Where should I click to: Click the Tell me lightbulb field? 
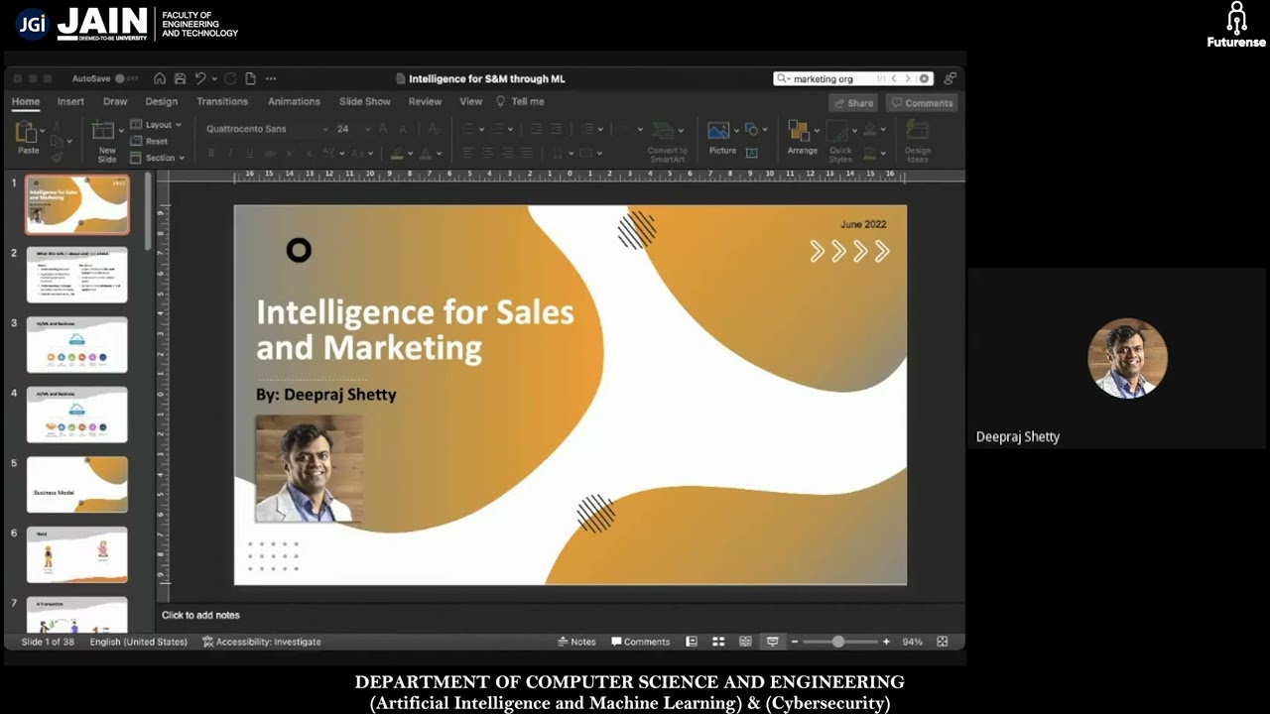(x=520, y=101)
